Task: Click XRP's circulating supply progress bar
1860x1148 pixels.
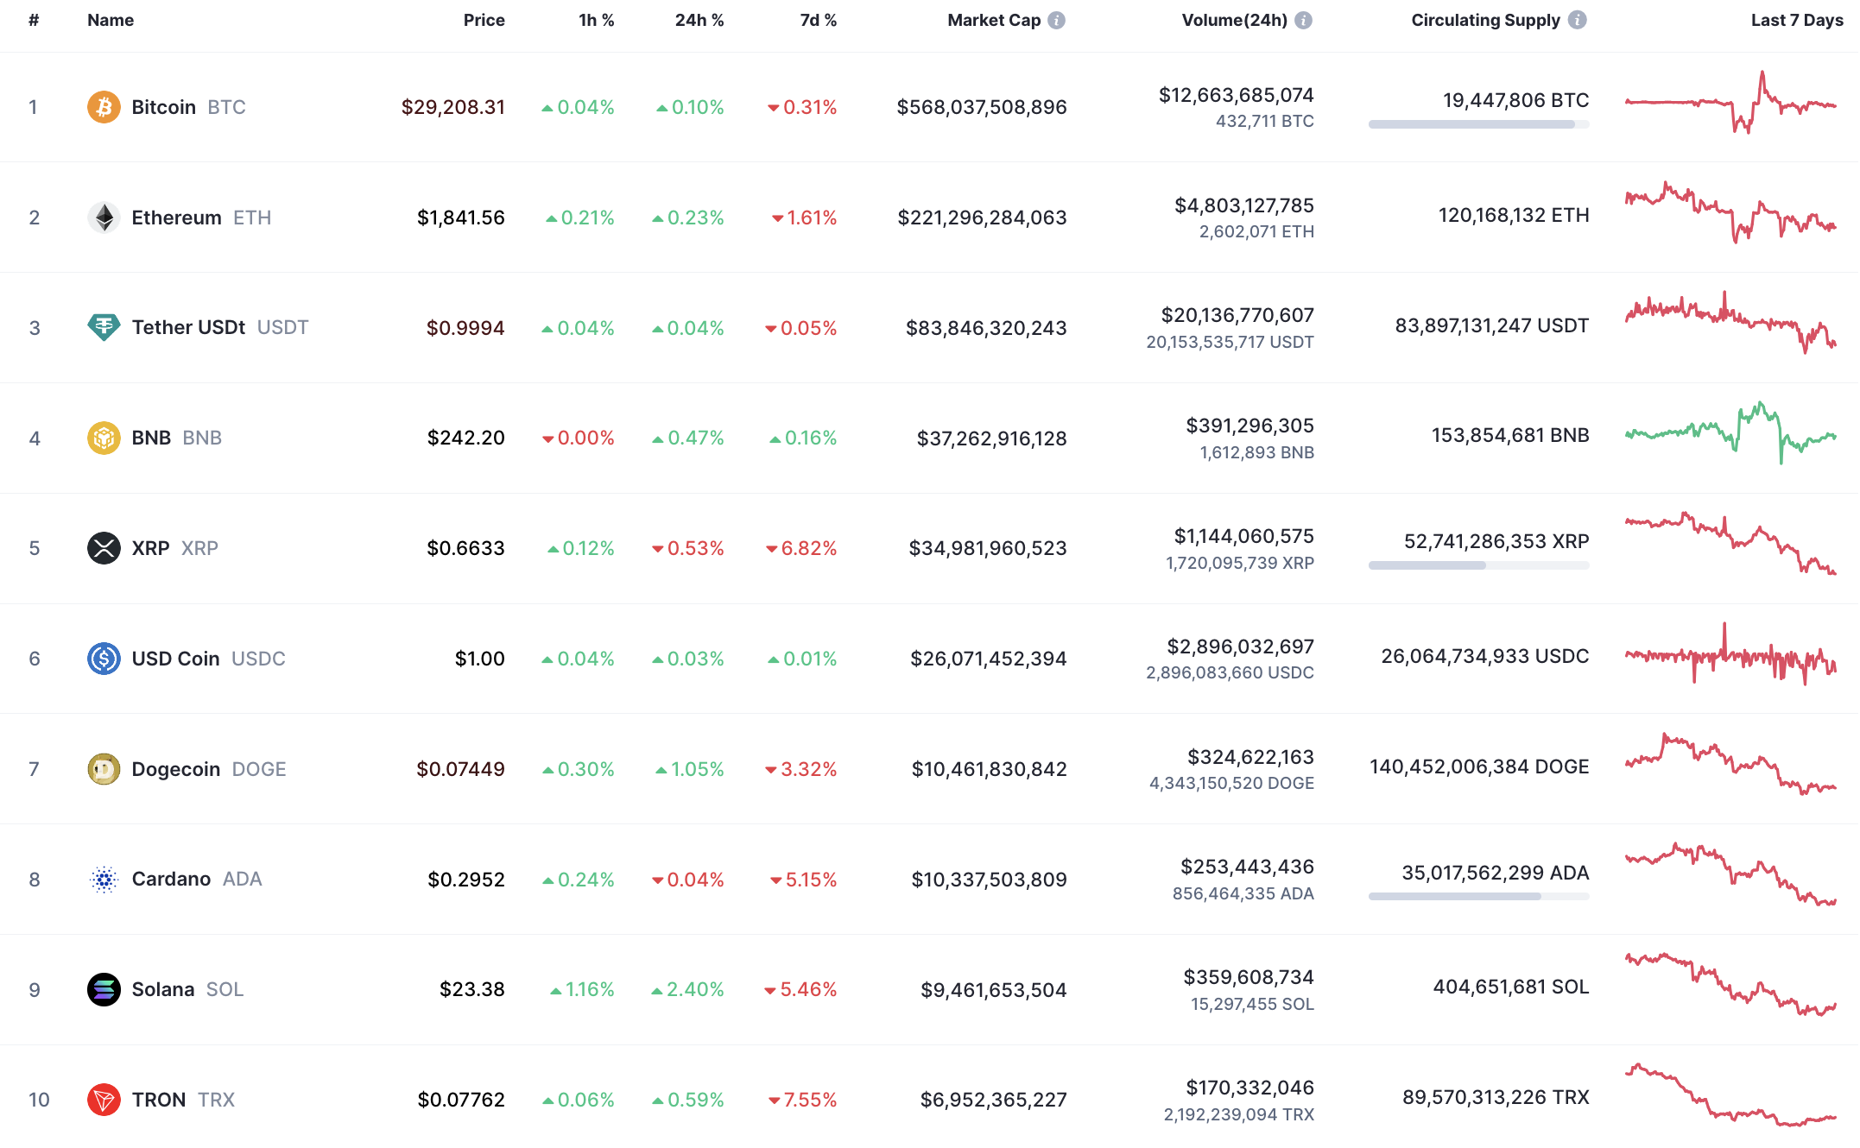Action: point(1478,566)
